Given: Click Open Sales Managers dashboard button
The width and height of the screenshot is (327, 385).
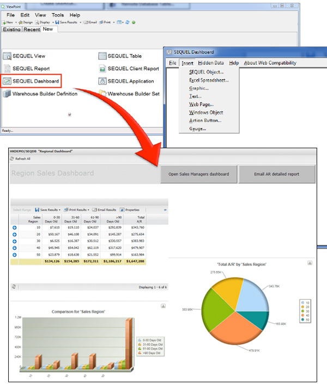Looking at the screenshot, I should click(199, 174).
